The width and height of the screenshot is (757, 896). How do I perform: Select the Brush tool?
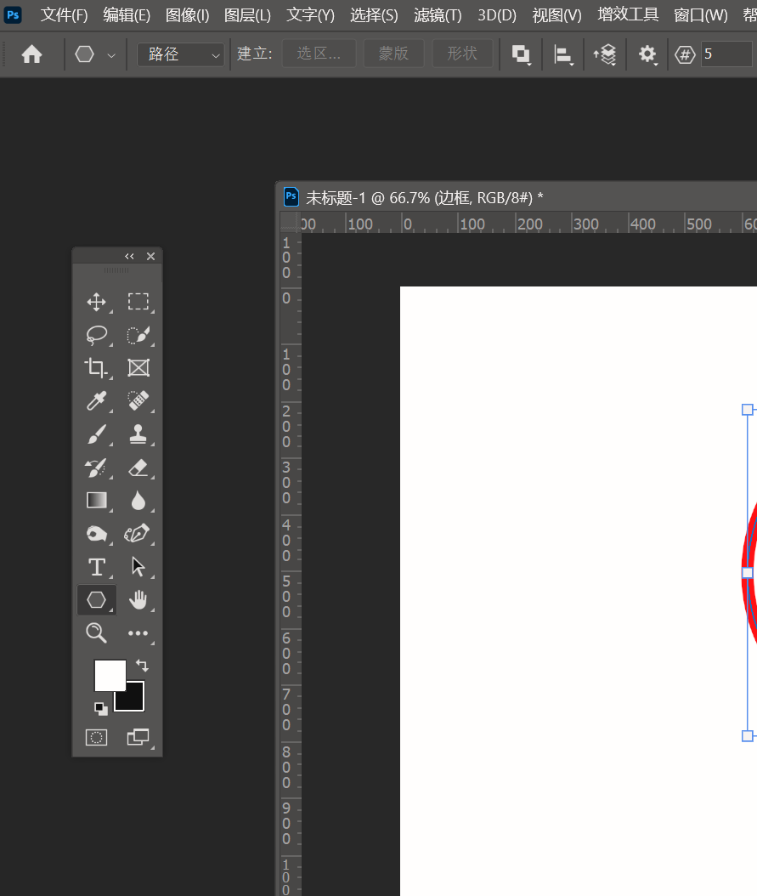pos(97,434)
